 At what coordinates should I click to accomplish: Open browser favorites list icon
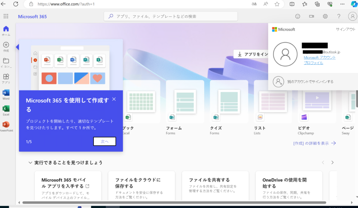coord(304,4)
